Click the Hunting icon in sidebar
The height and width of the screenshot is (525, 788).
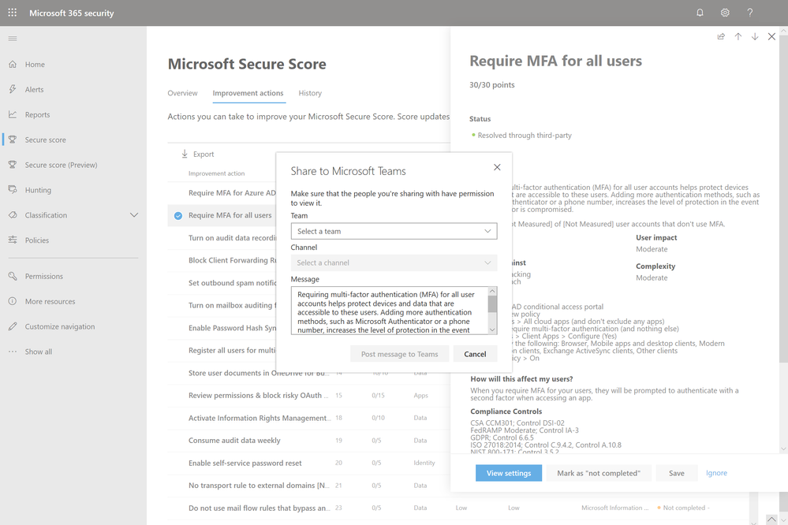(x=13, y=190)
